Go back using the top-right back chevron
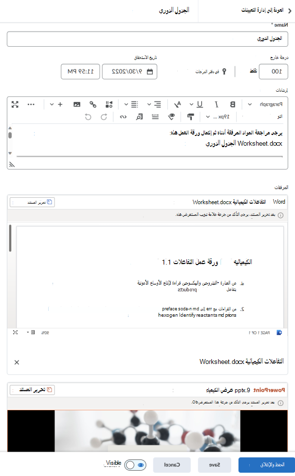Screen dimensions: 295x476 pos(290,11)
